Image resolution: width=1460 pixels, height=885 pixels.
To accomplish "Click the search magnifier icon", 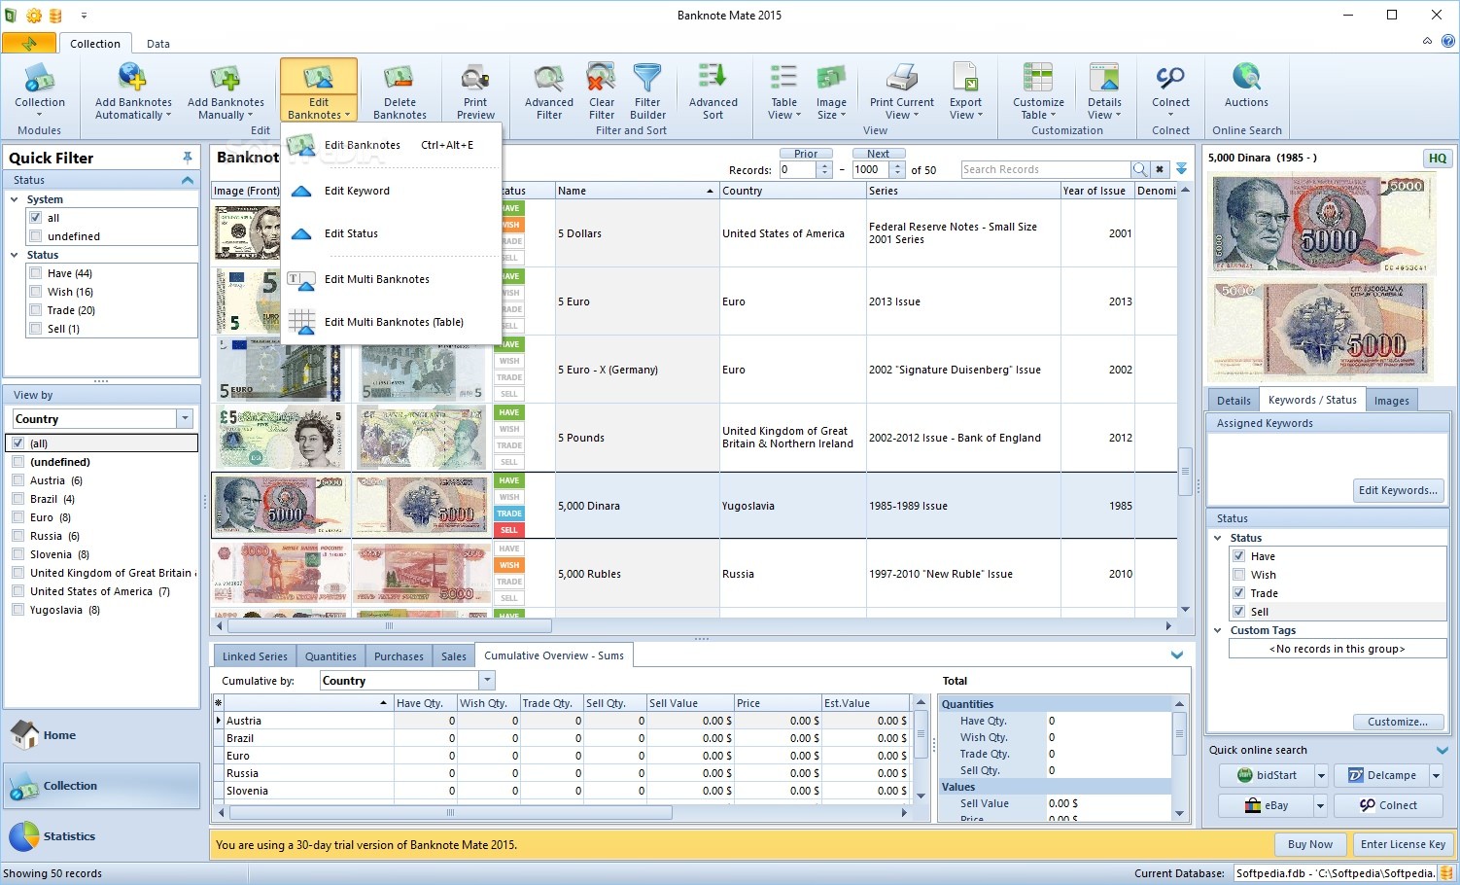I will [1139, 169].
